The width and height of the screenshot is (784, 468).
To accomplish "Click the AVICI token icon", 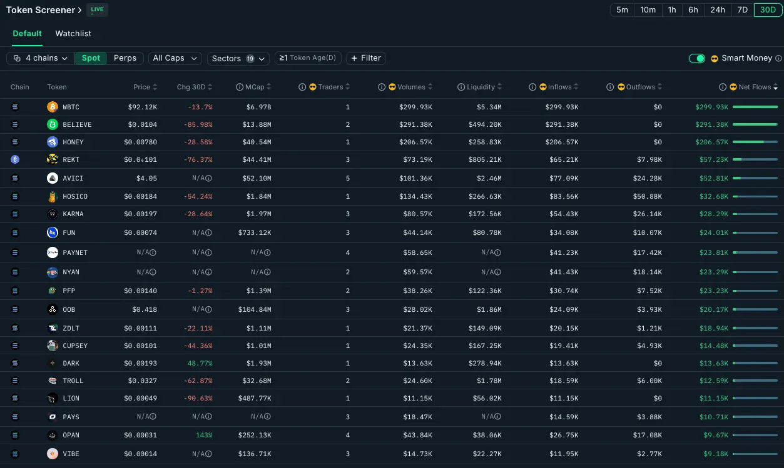I will tap(53, 178).
